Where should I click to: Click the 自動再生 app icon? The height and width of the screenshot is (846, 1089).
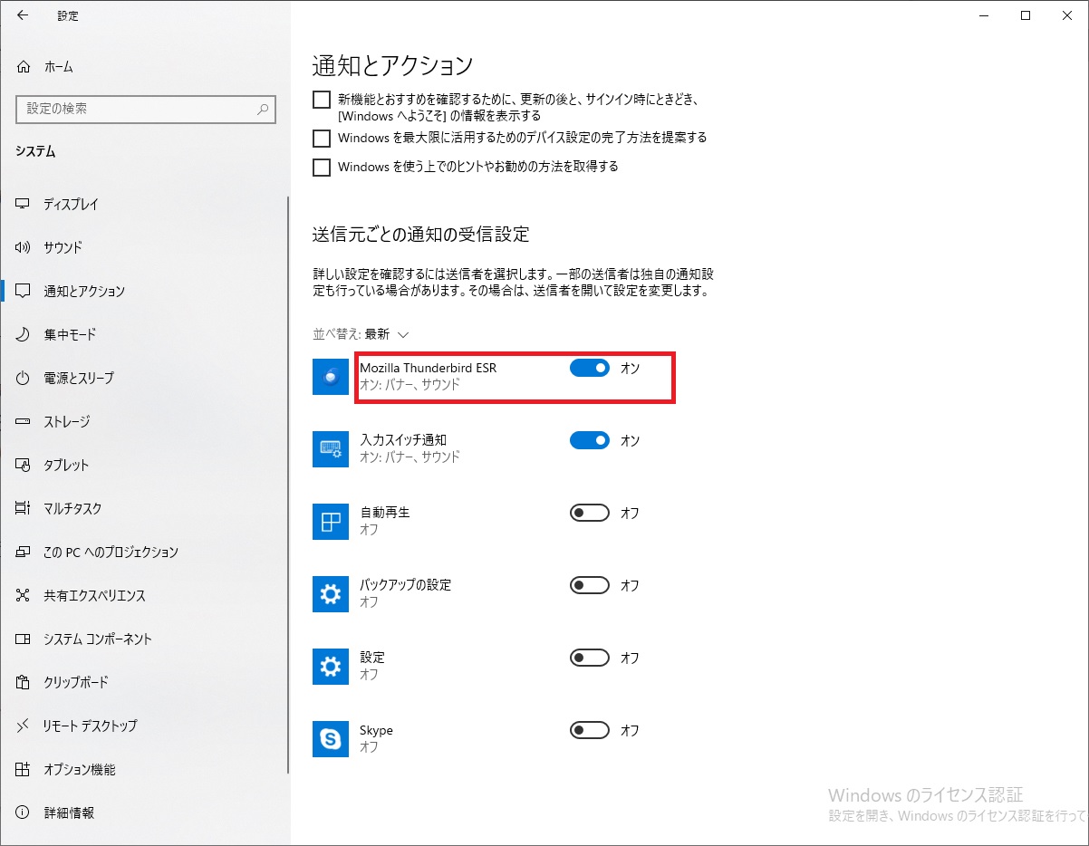point(331,522)
